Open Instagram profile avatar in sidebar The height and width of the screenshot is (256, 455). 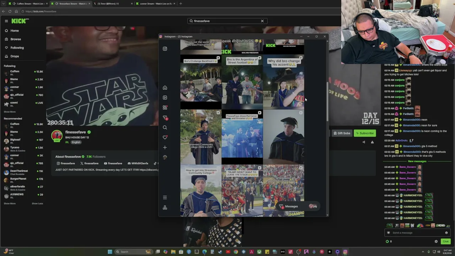click(x=165, y=157)
